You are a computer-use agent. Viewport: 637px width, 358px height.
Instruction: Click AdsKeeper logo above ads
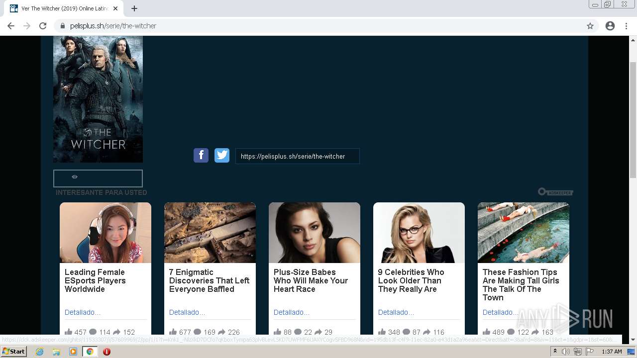[555, 192]
